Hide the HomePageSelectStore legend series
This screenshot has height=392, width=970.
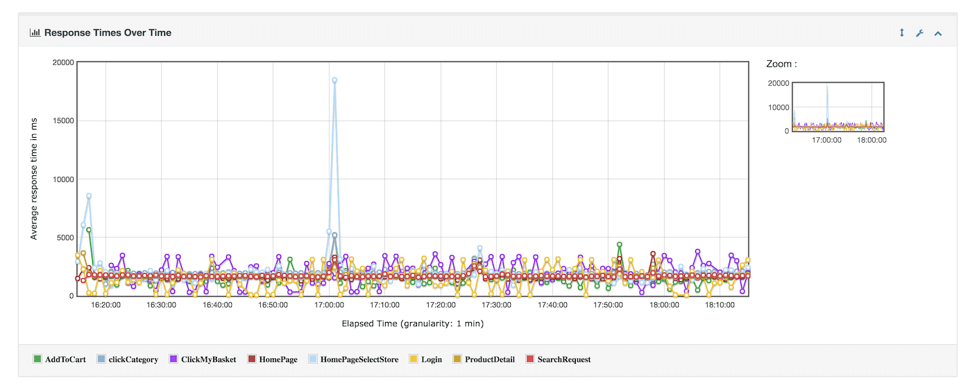pos(359,359)
